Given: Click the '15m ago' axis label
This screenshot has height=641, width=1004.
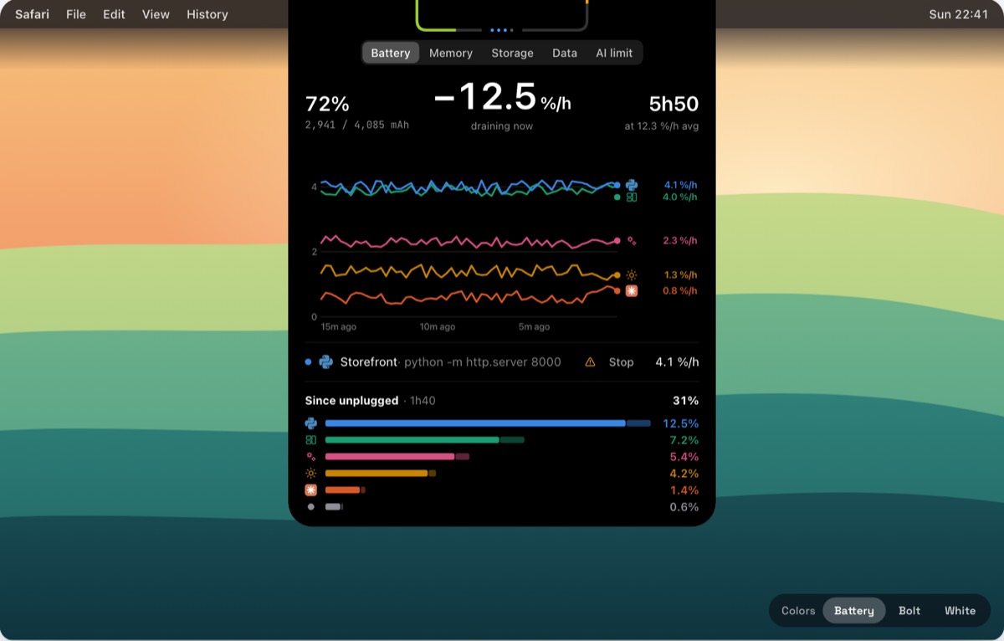Looking at the screenshot, I should (338, 327).
